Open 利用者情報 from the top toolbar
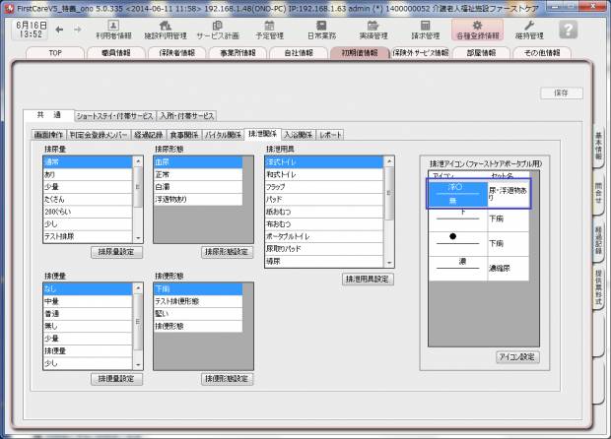 pyautogui.click(x=113, y=30)
